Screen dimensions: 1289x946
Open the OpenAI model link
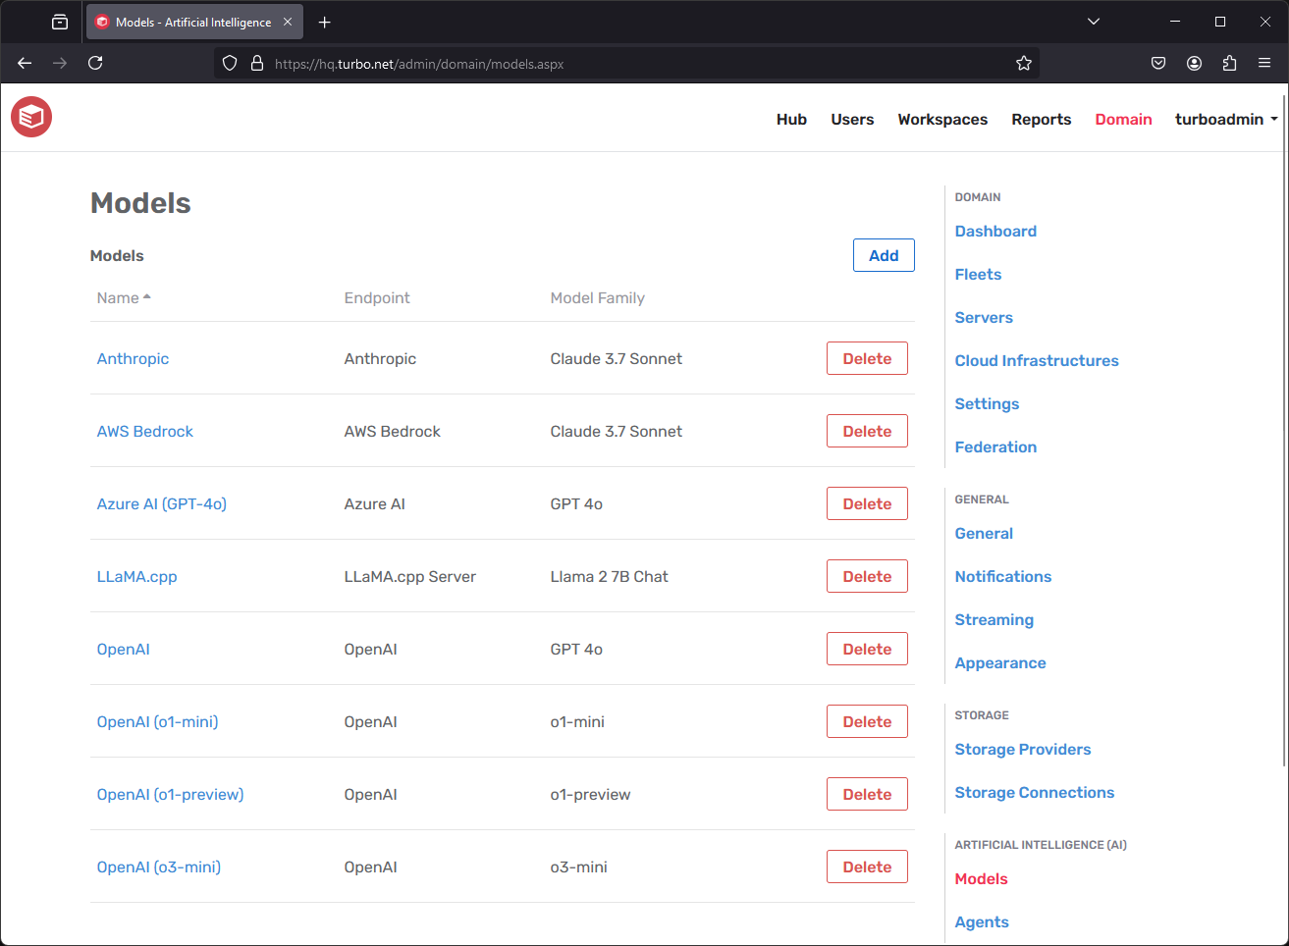[x=123, y=650]
